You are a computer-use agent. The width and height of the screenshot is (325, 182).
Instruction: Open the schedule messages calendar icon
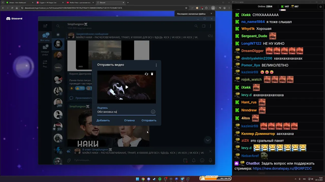(x=185, y=160)
